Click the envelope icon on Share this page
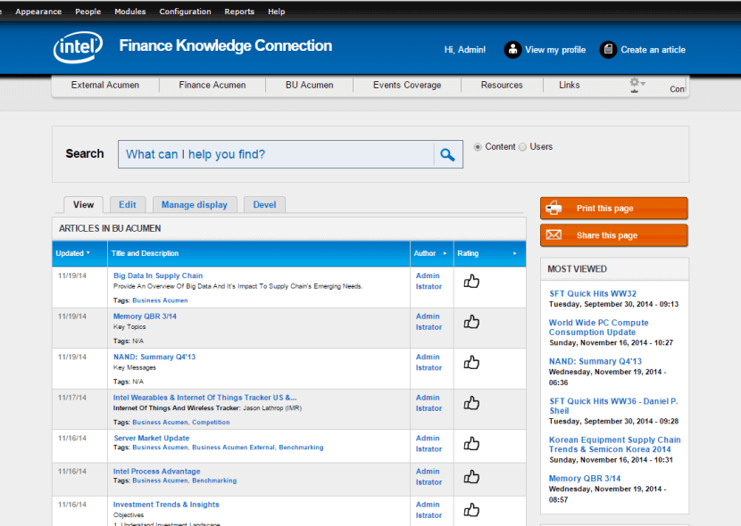This screenshot has width=741, height=526. tap(554, 235)
